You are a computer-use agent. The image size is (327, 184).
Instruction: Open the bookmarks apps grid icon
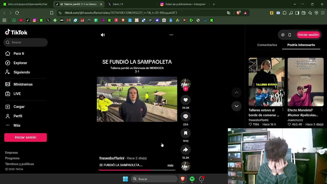pyautogui.click(x=4, y=20)
